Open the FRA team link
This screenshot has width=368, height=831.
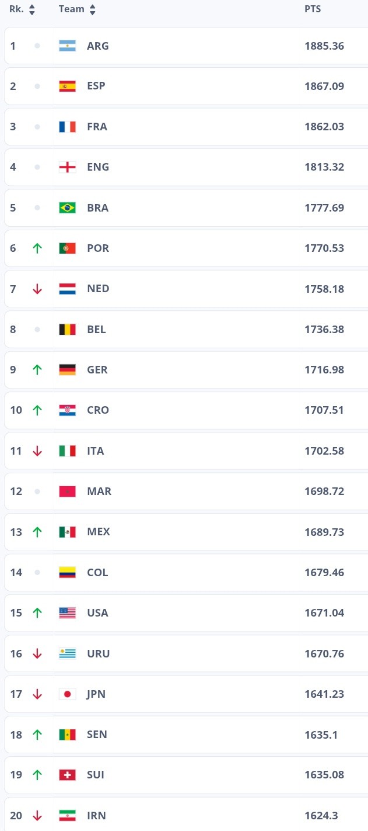97,126
